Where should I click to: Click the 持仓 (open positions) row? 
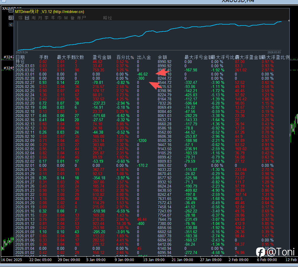tap(20, 62)
